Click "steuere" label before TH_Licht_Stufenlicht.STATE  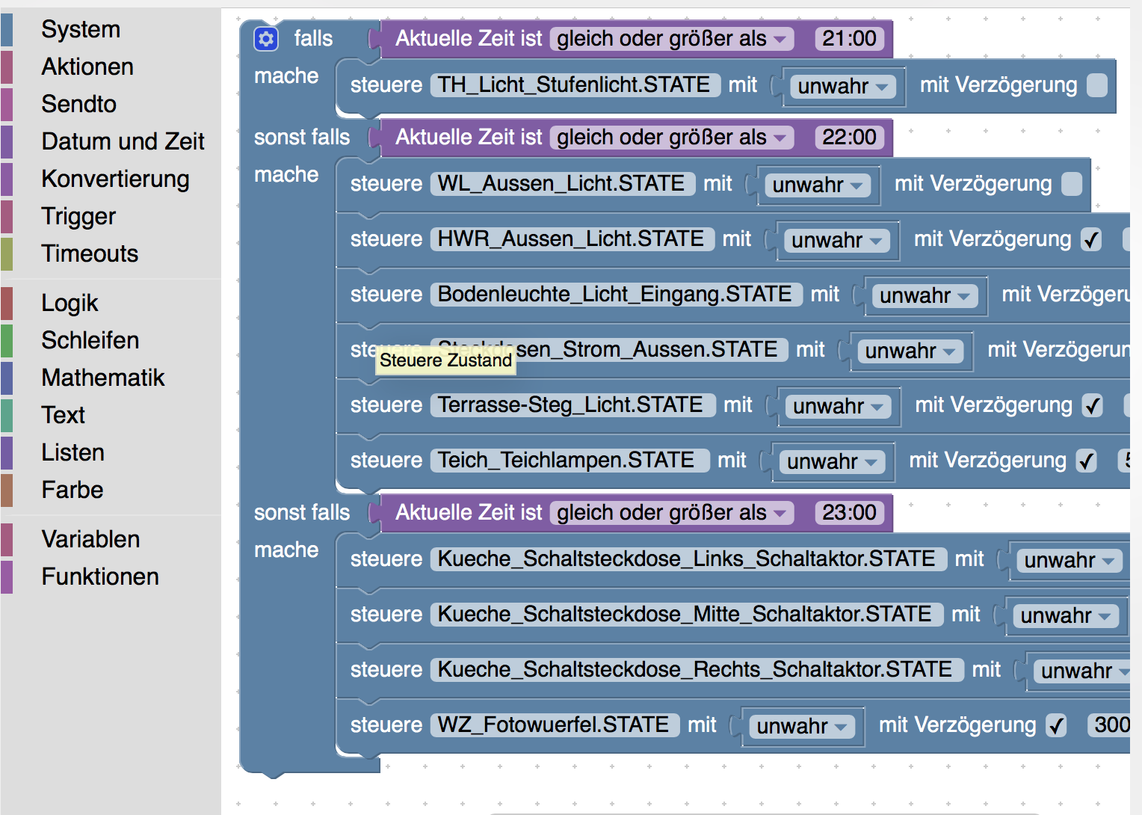[x=386, y=84]
